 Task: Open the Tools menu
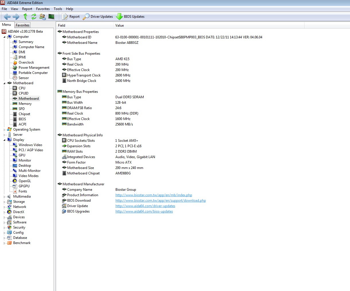[x=58, y=9]
